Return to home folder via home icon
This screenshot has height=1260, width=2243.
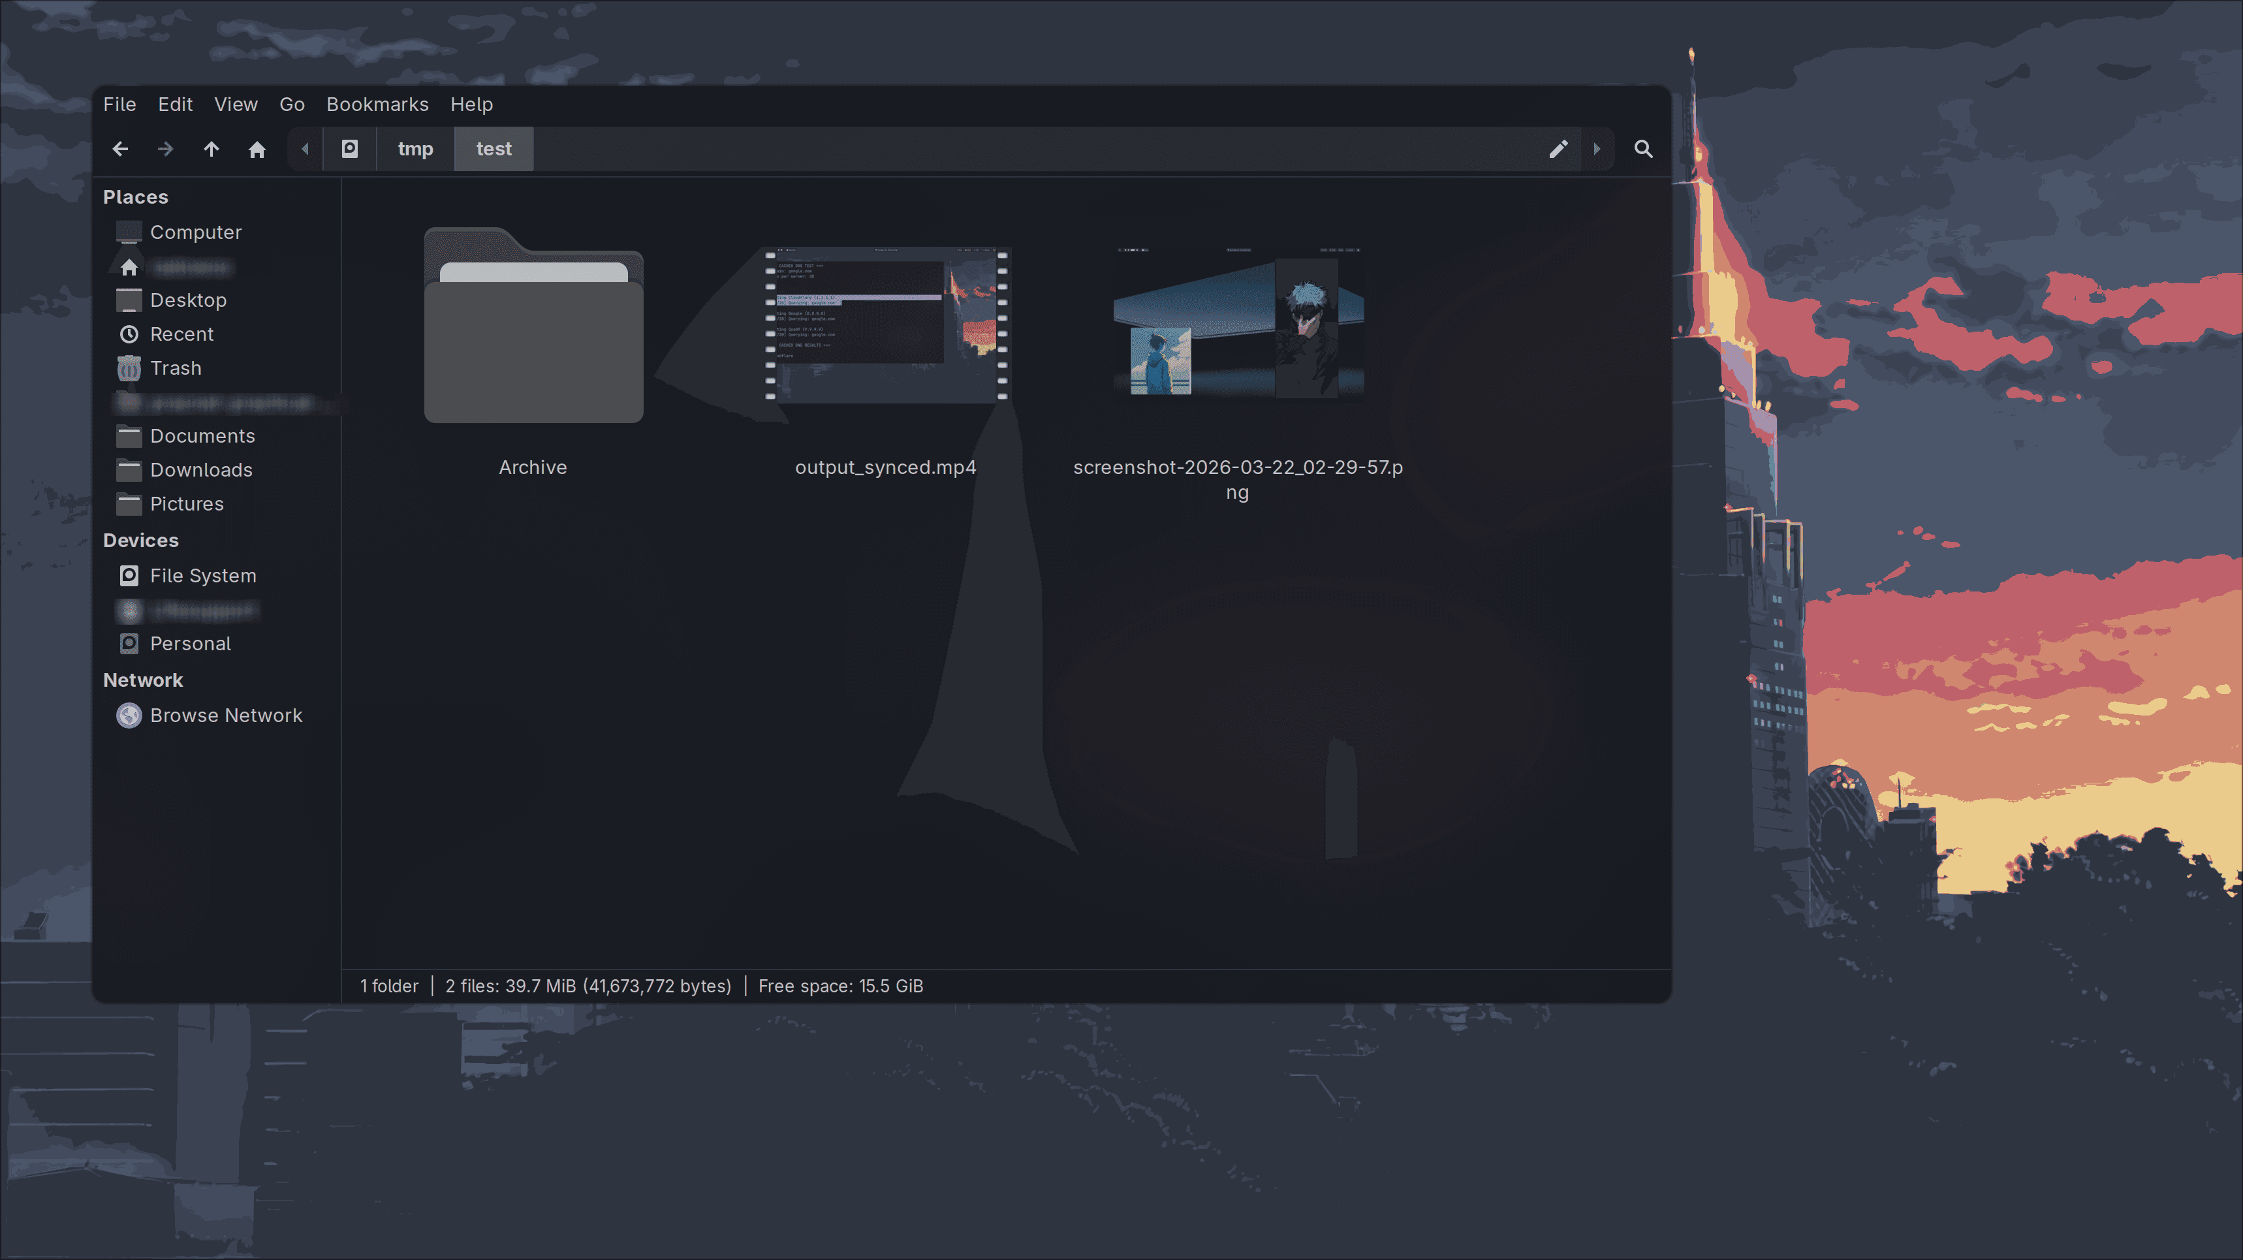(x=257, y=149)
